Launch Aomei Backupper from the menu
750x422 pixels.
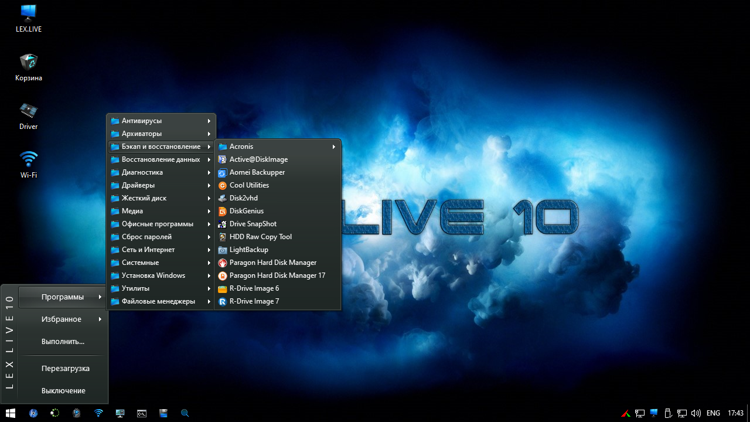[257, 172]
